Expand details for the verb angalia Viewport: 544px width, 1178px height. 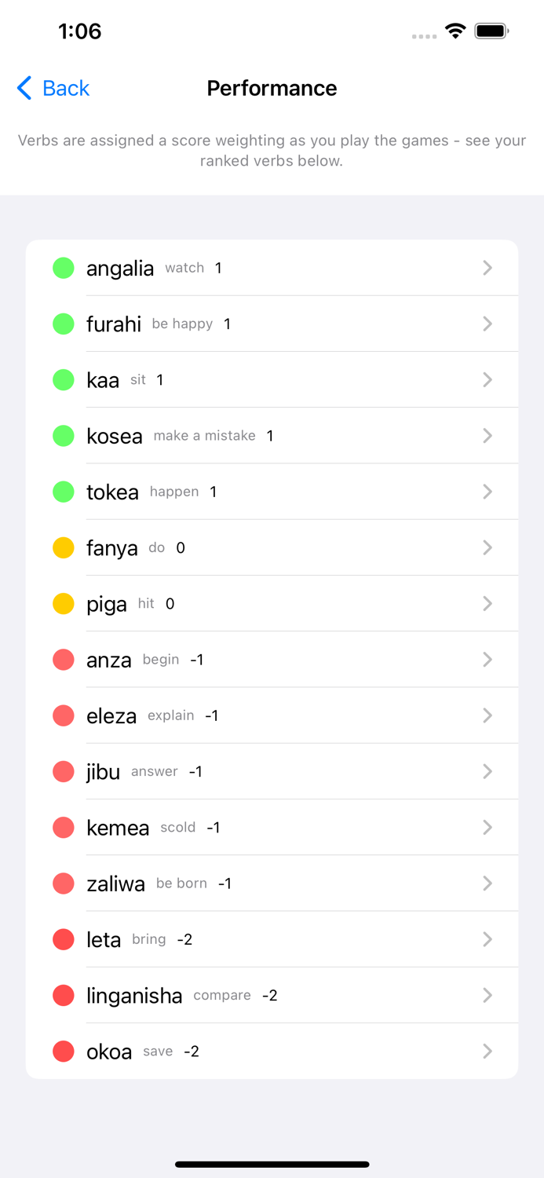487,267
